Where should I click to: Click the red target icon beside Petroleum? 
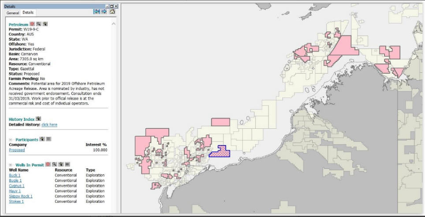pos(32,24)
